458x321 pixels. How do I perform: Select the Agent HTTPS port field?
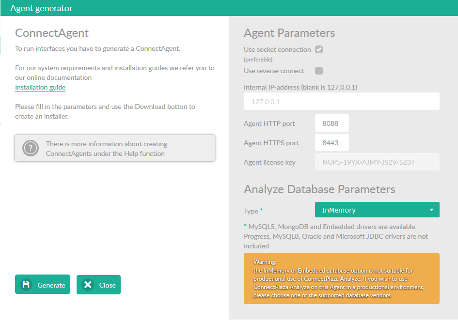pos(332,143)
